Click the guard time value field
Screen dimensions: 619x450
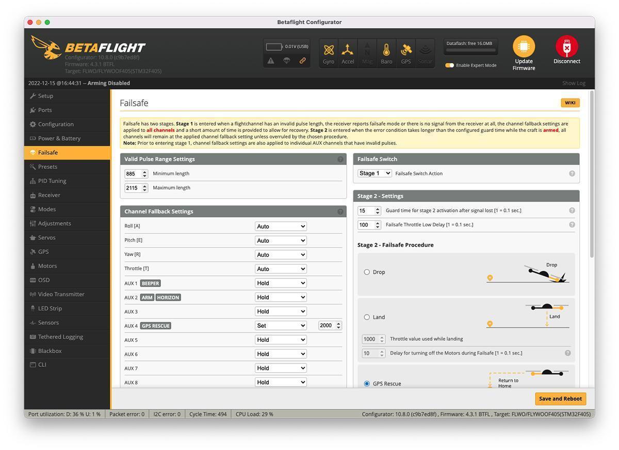click(x=369, y=211)
